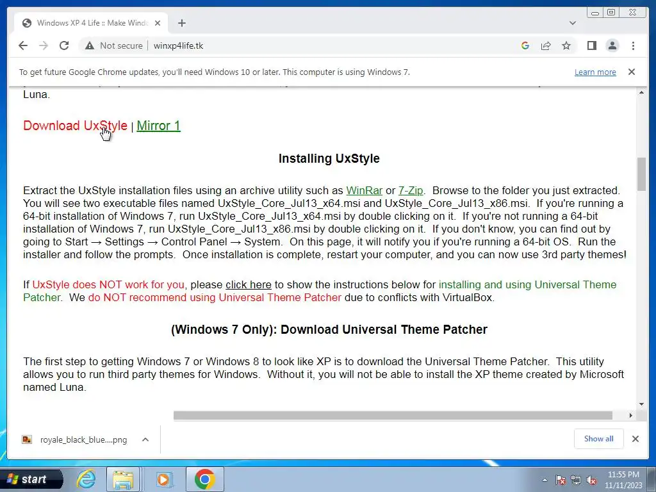Expand options for royale_black_blue download
The image size is (656, 492).
pyautogui.click(x=145, y=439)
